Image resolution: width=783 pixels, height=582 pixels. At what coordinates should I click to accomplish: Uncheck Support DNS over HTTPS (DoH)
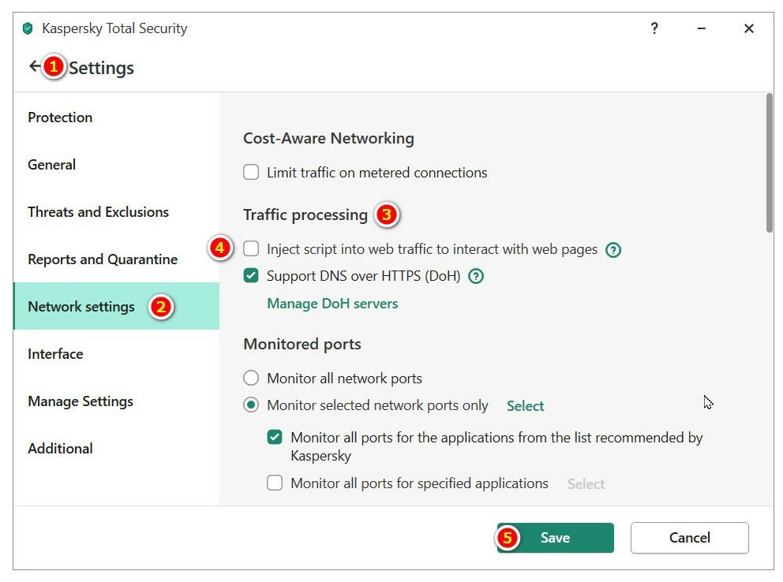251,275
